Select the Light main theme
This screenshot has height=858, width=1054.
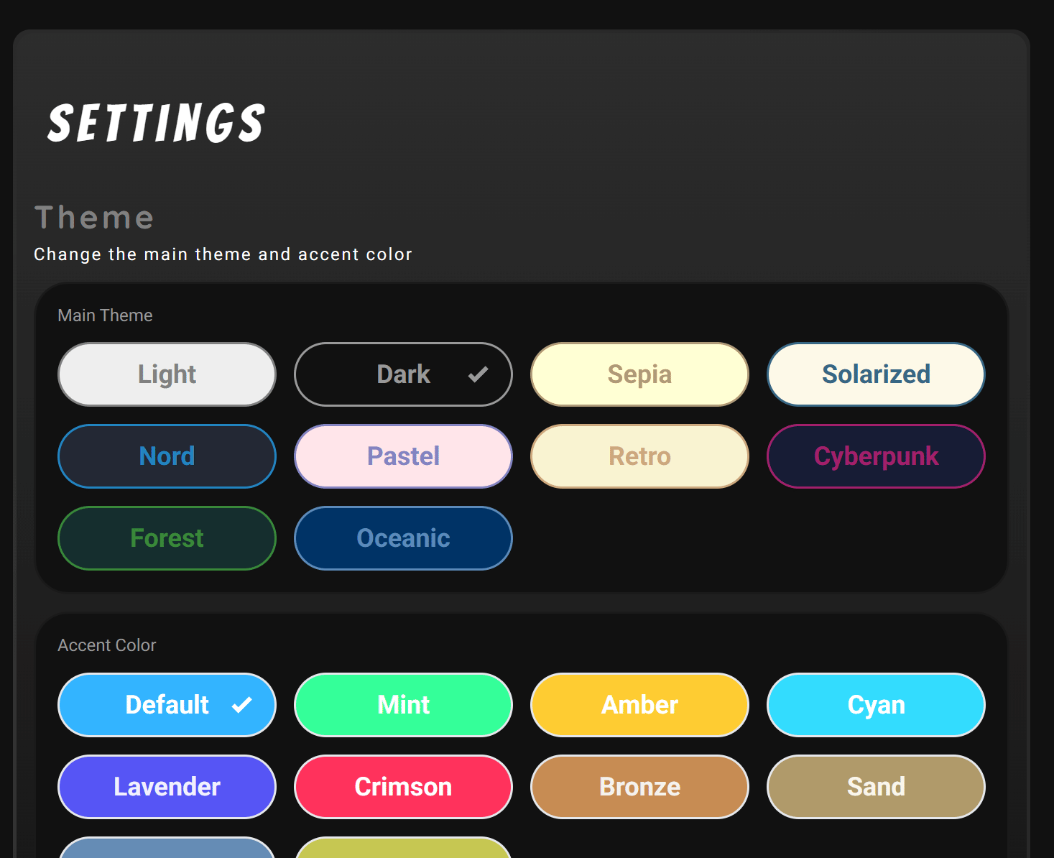167,374
